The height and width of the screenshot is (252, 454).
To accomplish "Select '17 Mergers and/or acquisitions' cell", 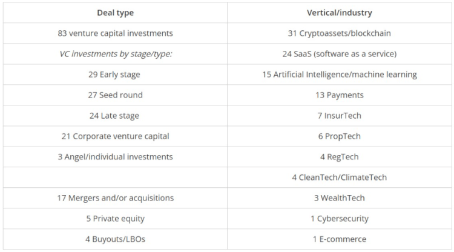I will [x=115, y=198].
